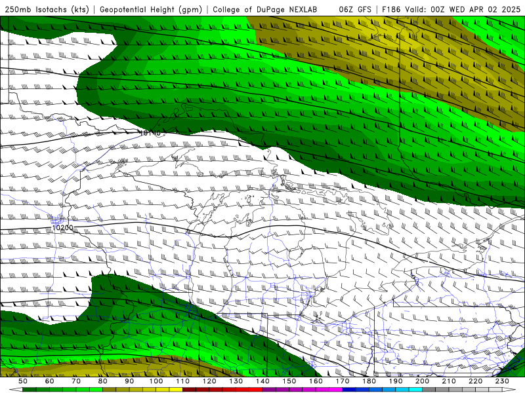Click the '100' value on the color scale
Image resolution: width=525 pixels, height=393 pixels.
point(156,381)
